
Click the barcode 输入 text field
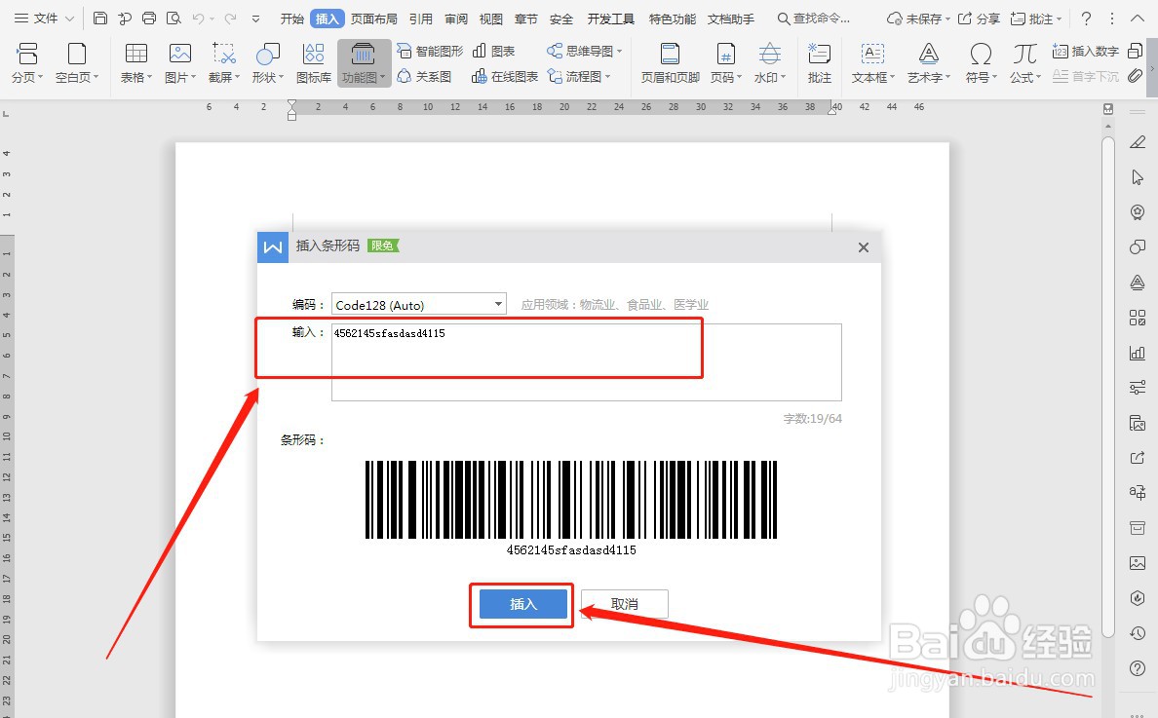click(x=587, y=362)
